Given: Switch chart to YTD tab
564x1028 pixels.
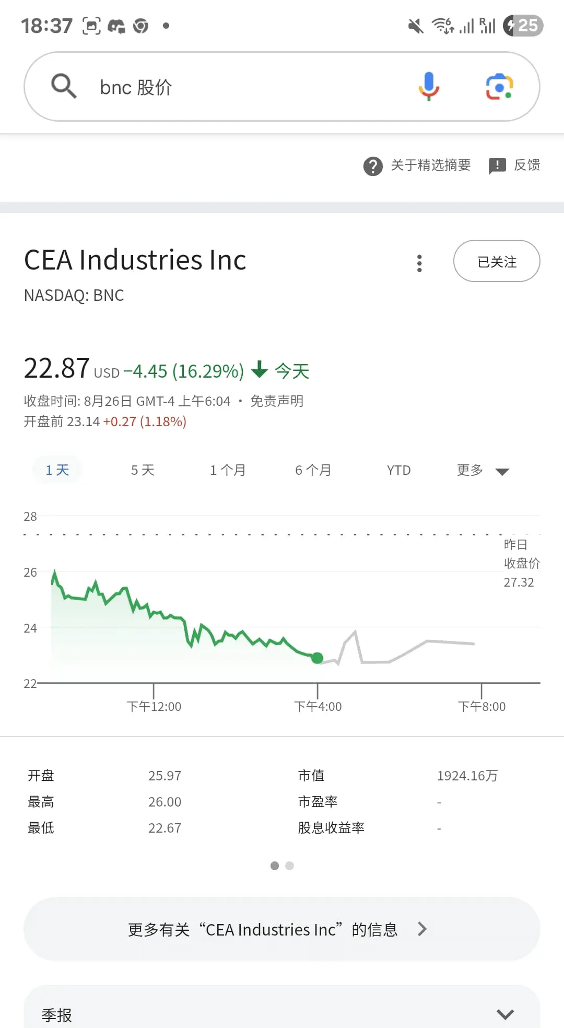Looking at the screenshot, I should click(399, 470).
